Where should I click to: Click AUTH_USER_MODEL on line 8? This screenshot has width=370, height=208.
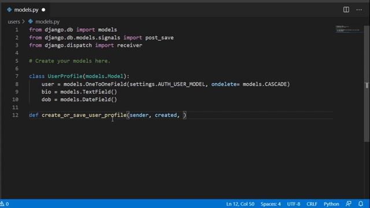(182, 84)
